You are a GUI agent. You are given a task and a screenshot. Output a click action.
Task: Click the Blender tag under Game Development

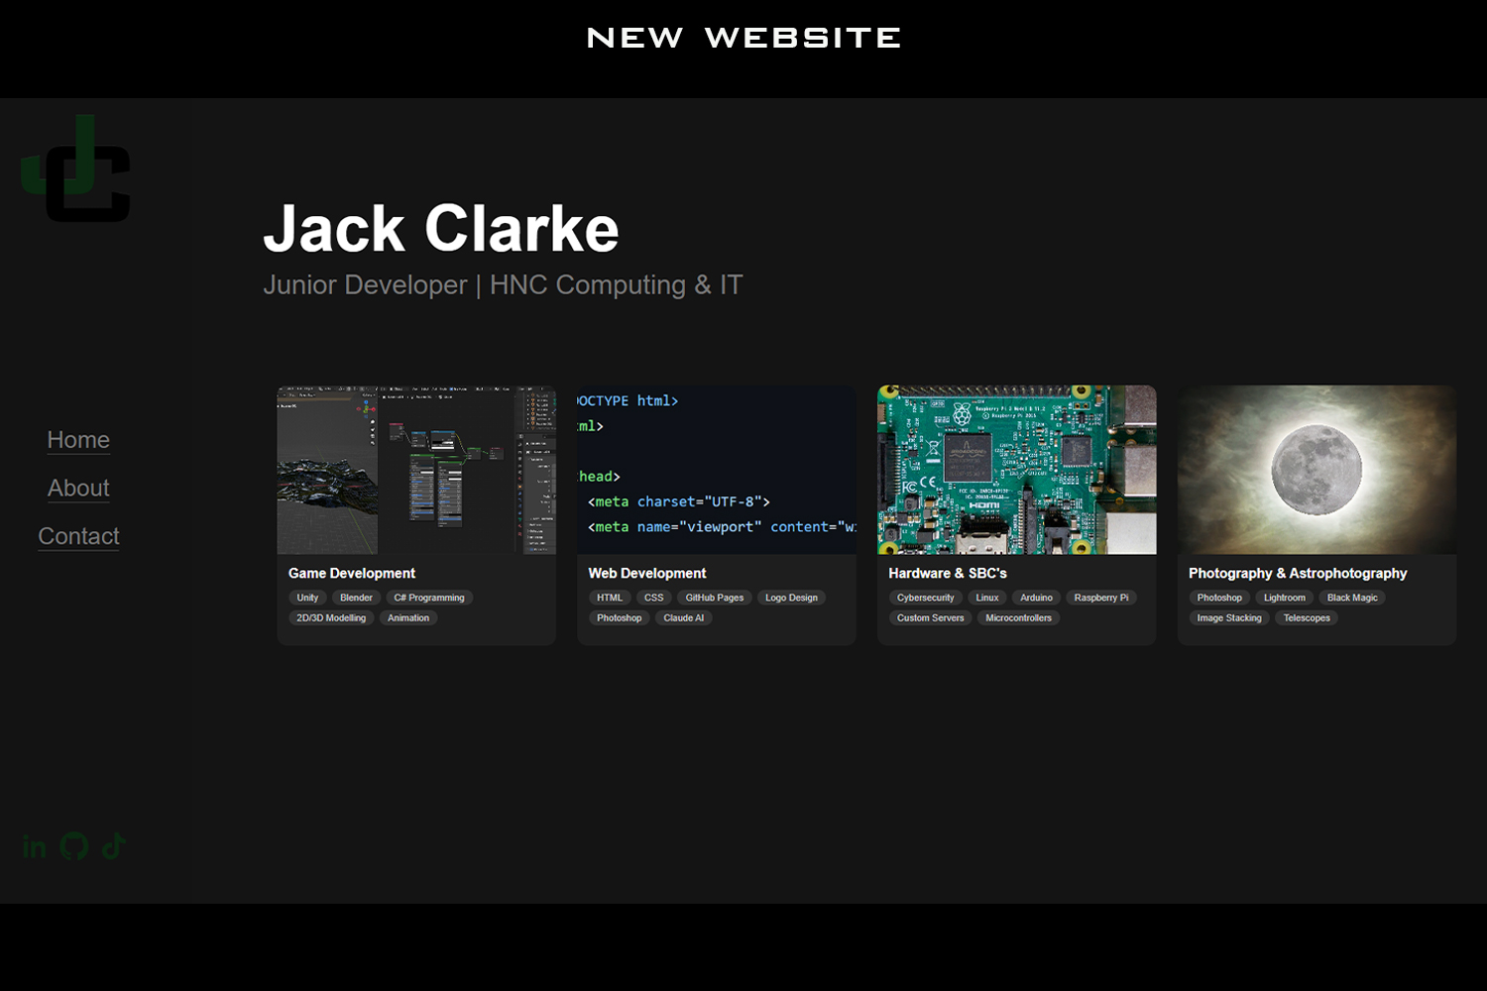[x=356, y=598]
